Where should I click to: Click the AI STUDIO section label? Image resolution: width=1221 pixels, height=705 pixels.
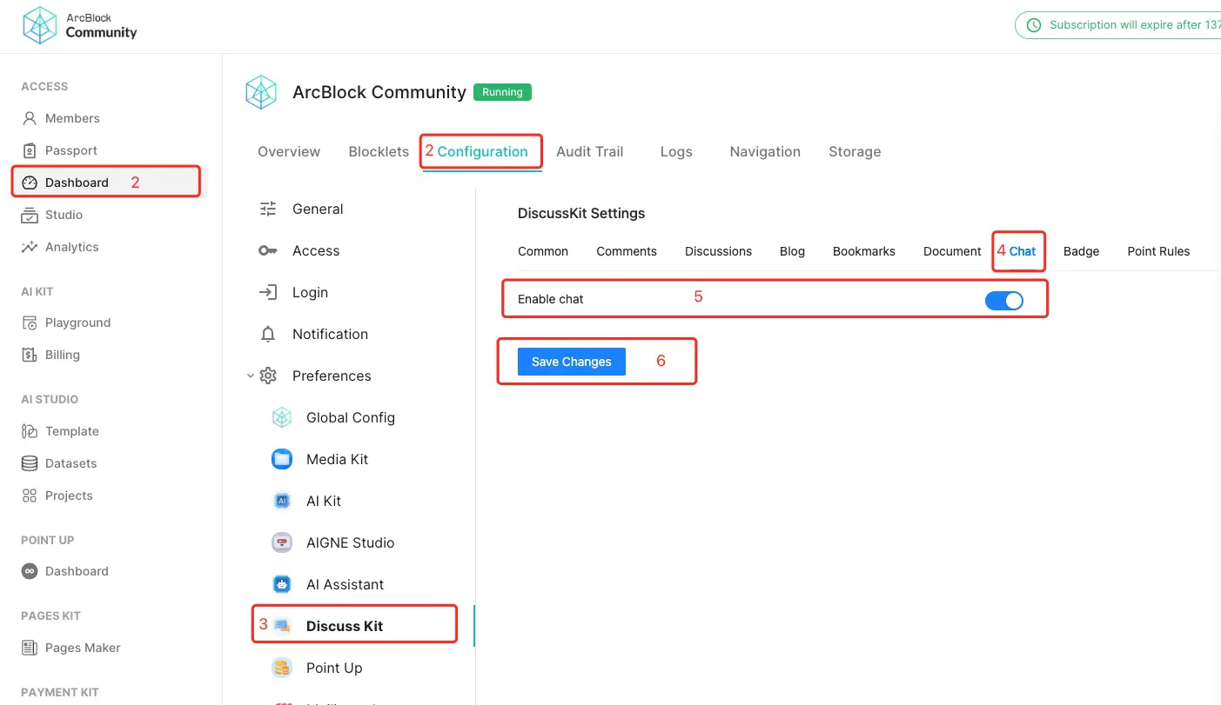[50, 400]
